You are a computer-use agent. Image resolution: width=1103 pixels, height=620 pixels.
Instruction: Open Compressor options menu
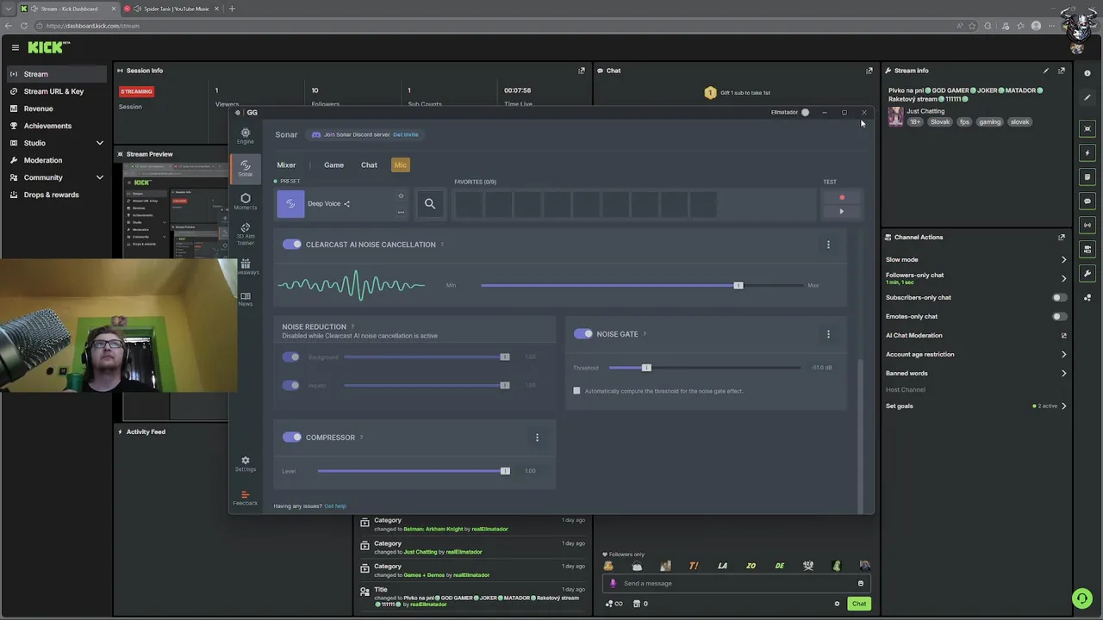pos(537,437)
